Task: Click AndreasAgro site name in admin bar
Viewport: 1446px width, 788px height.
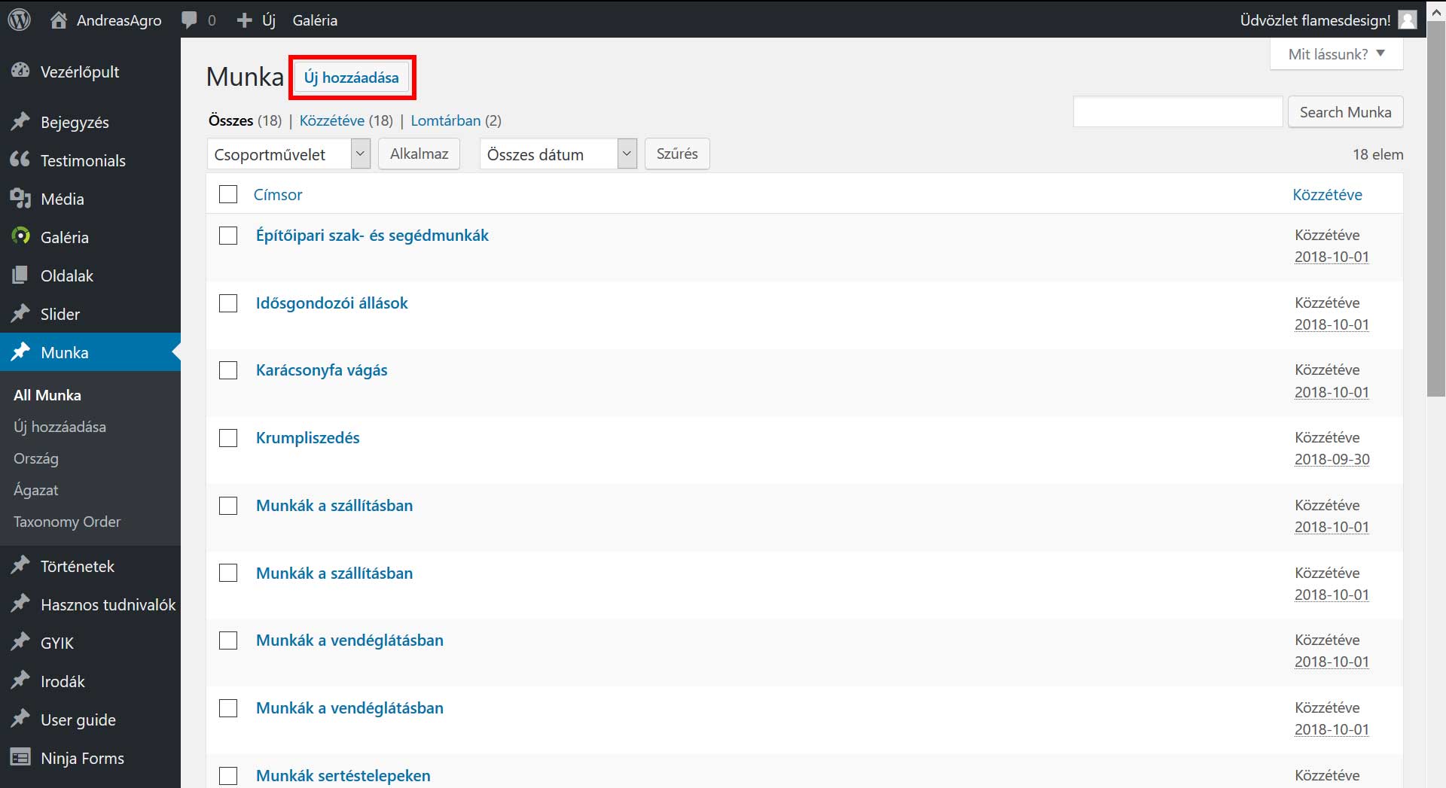Action: point(119,20)
